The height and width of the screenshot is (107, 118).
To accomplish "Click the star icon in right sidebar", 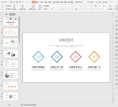I will (x=117, y=17).
